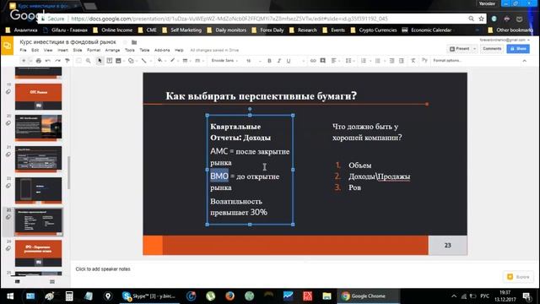Screen dimensions: 540x304
Task: Open the Forex Daily bookmark folder
Action: point(268,30)
